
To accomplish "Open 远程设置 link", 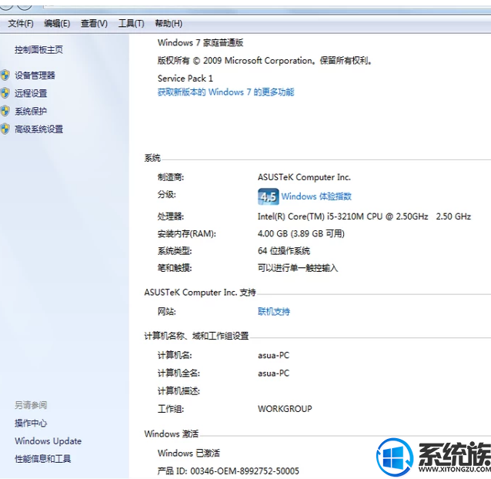I will (x=31, y=93).
